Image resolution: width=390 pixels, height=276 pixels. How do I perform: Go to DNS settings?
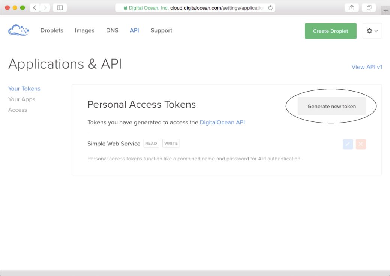point(112,30)
